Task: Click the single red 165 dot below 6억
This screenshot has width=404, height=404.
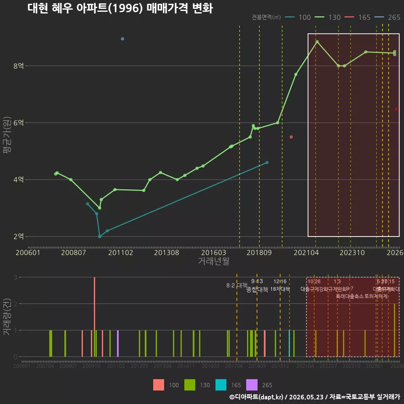Action: pyautogui.click(x=291, y=137)
